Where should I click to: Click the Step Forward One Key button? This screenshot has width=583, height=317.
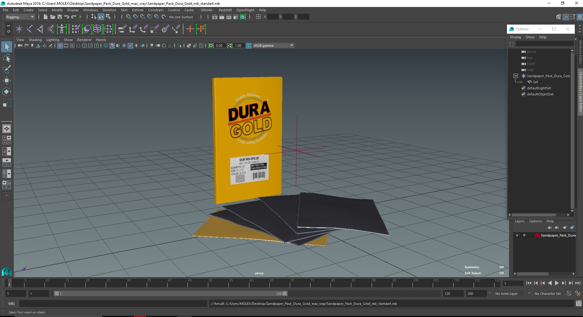coord(564,283)
